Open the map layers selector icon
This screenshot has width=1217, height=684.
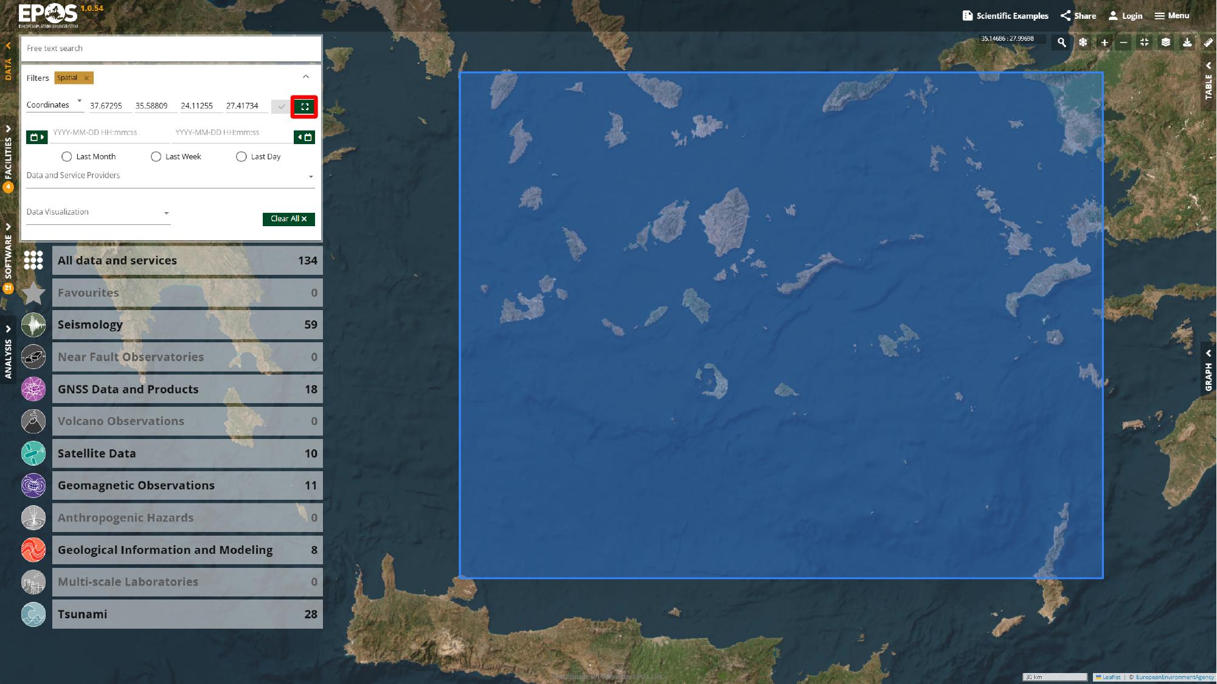point(1165,43)
